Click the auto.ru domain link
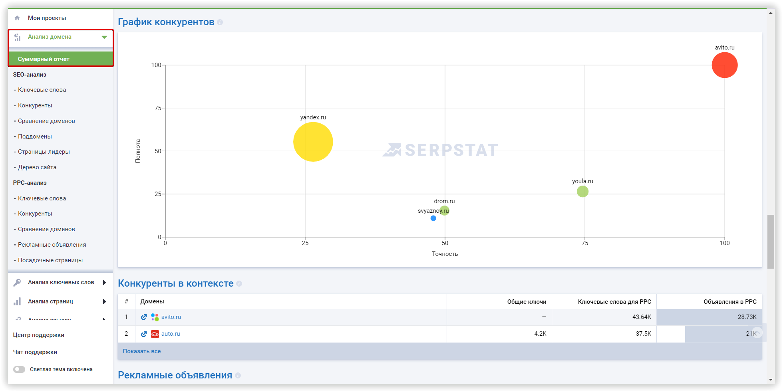 pos(171,334)
